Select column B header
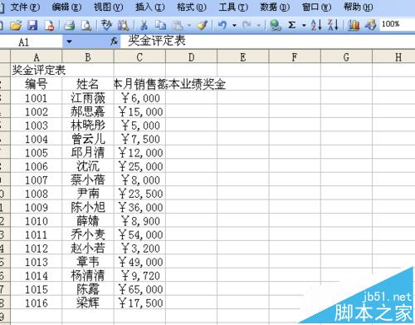The image size is (415, 325). pos(88,57)
